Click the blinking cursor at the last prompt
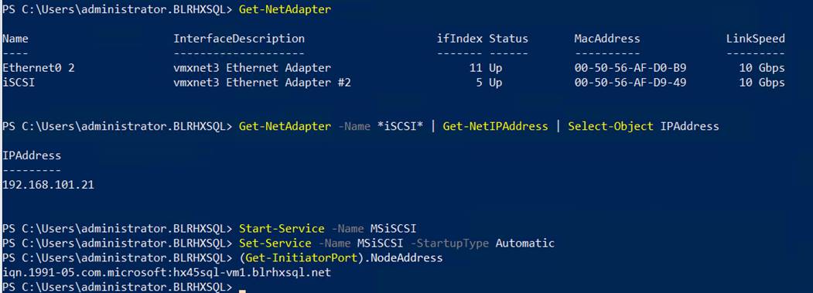Viewport: 813px width, 293px height. (242, 291)
